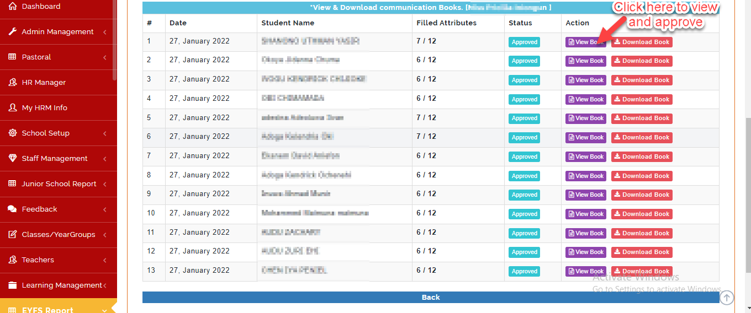The image size is (751, 313).
Task: Expand the Staff Management chevron
Action: [x=104, y=159]
